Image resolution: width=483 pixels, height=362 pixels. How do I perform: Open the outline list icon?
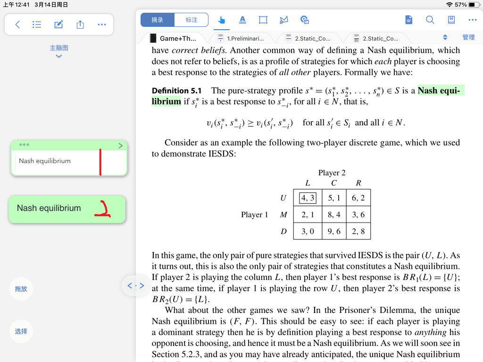click(37, 25)
